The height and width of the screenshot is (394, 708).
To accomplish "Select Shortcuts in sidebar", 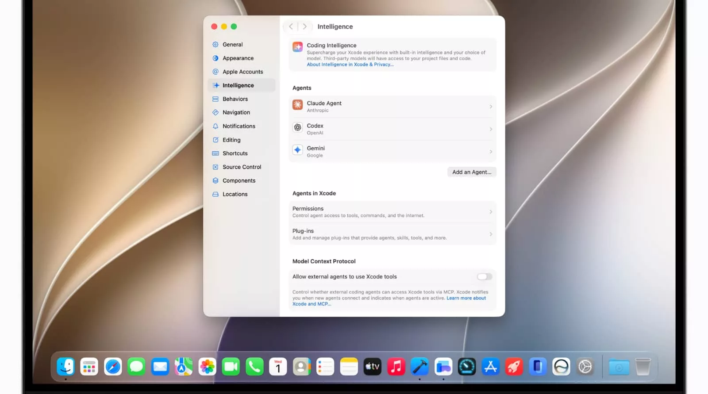I will (241, 153).
